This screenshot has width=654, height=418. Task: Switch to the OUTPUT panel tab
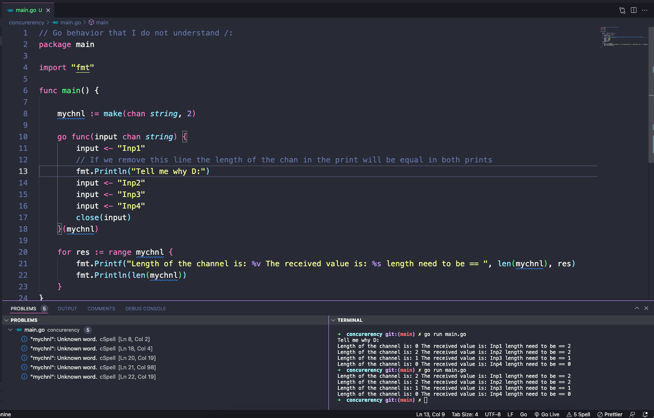67,309
